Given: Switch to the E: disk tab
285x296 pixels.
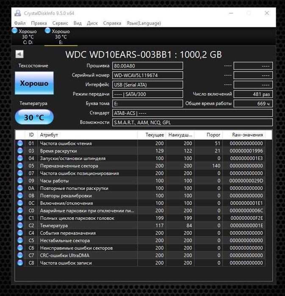Looking at the screenshot, I should (x=61, y=37).
